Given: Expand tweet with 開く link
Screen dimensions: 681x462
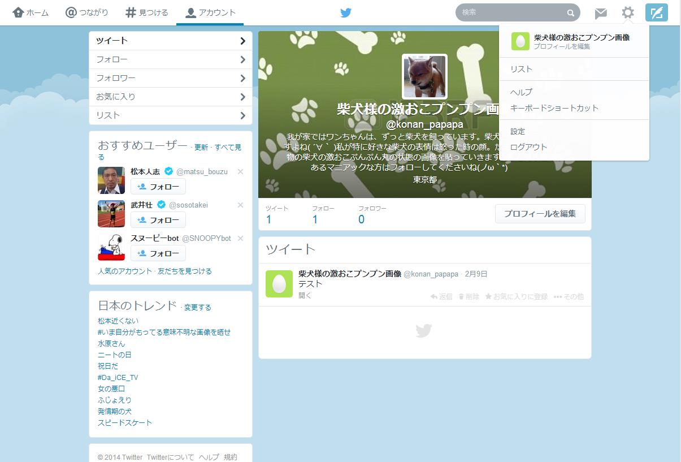Looking at the screenshot, I should (x=305, y=295).
